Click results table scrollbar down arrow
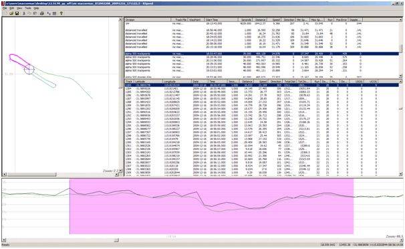 point(400,76)
